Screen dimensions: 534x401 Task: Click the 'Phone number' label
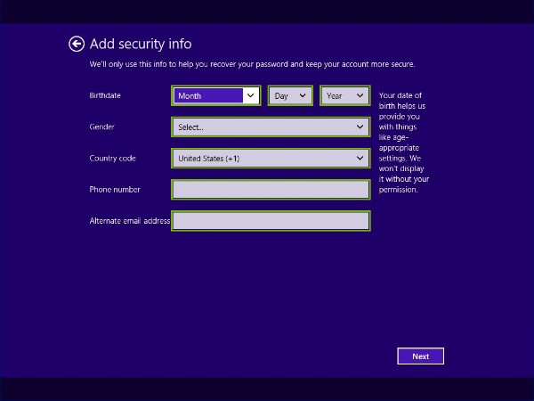coord(115,190)
